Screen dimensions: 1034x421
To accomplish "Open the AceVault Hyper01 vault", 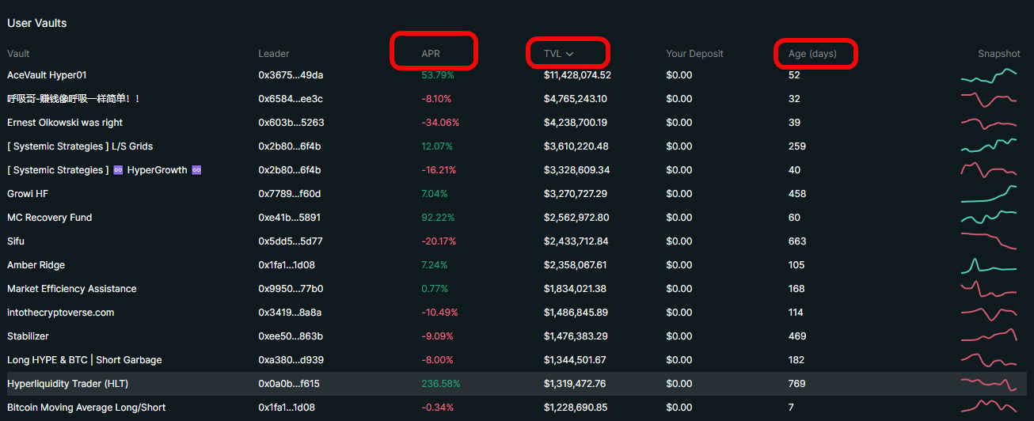I will point(47,75).
